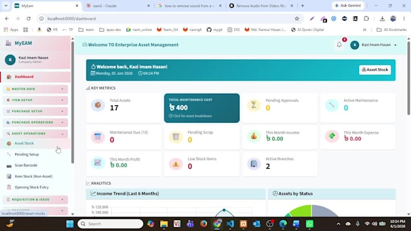Open a new browser tab

point(302,5)
